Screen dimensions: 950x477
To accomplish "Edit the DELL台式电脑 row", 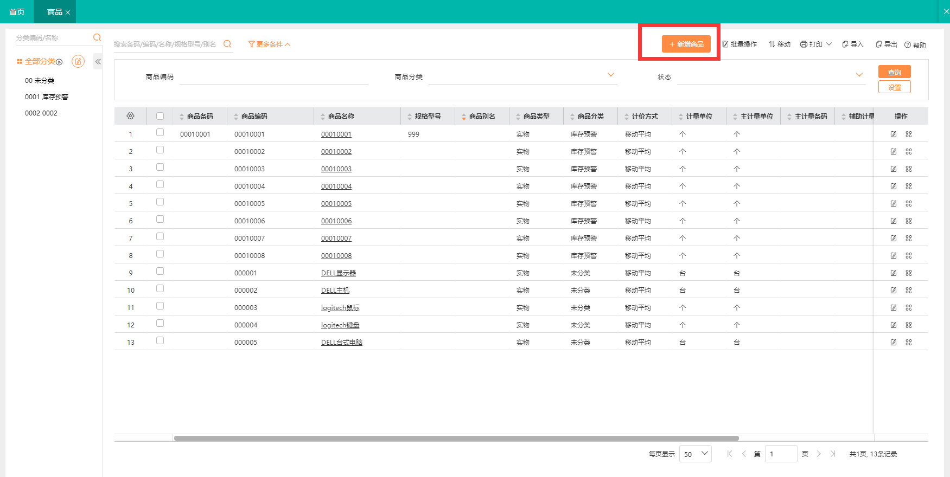I will [x=894, y=343].
